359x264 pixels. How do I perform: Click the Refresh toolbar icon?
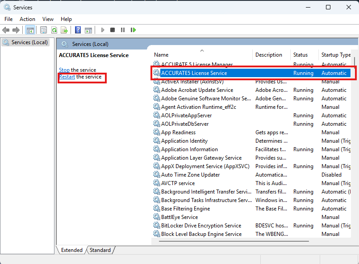(x=54, y=30)
